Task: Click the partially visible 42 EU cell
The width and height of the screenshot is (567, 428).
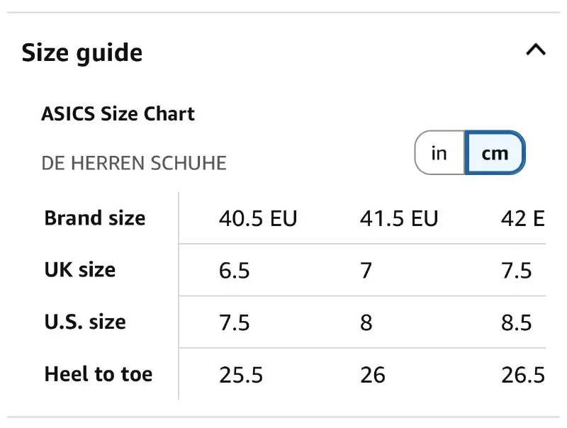Action: (522, 219)
